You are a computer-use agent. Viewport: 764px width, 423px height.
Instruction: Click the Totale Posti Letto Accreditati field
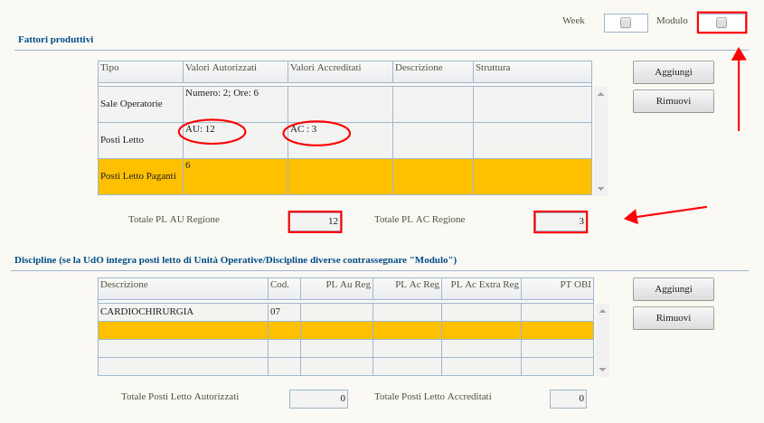click(x=568, y=399)
